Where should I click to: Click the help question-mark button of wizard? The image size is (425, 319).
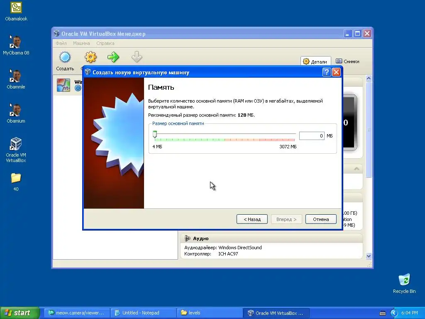point(327,72)
